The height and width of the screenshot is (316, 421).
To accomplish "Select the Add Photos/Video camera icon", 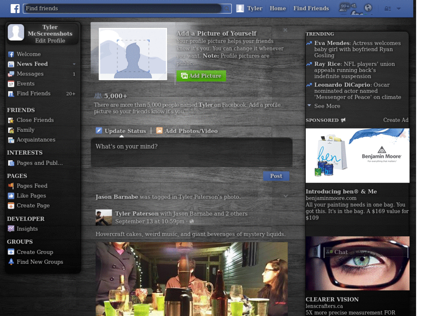I will 159,130.
